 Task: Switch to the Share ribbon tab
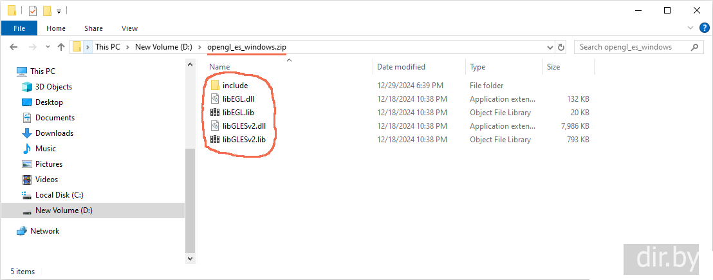click(93, 28)
